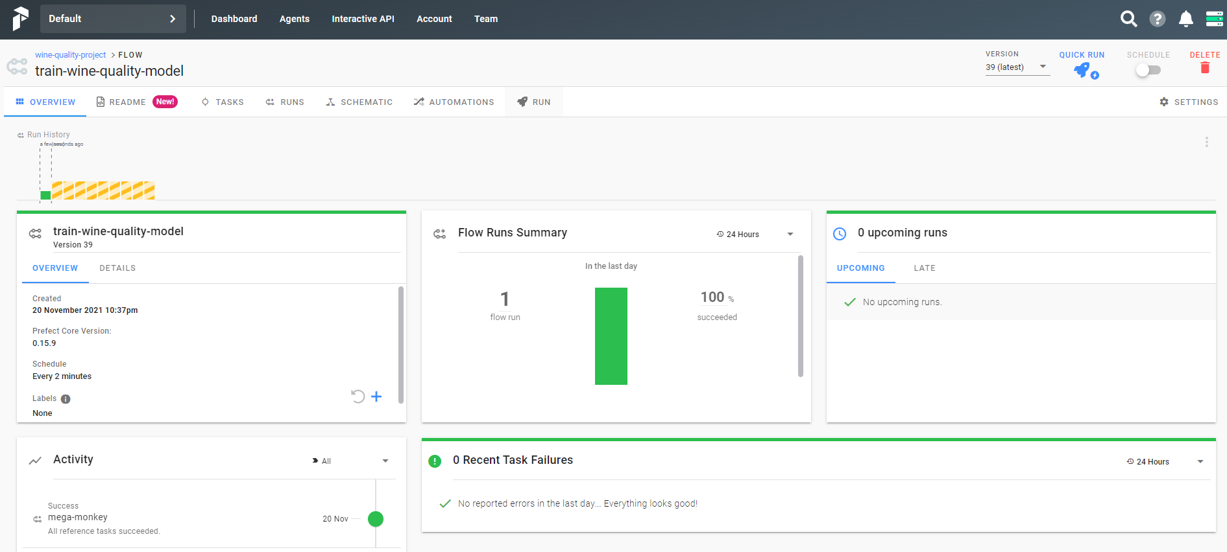This screenshot has width=1227, height=552.
Task: Open the help question mark icon
Action: tap(1158, 19)
